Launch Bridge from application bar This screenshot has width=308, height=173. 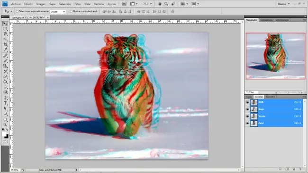(x=124, y=4)
